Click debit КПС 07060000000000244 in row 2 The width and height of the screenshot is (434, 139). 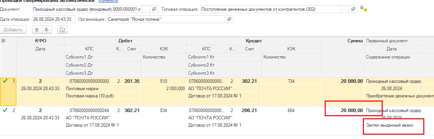click(x=89, y=110)
